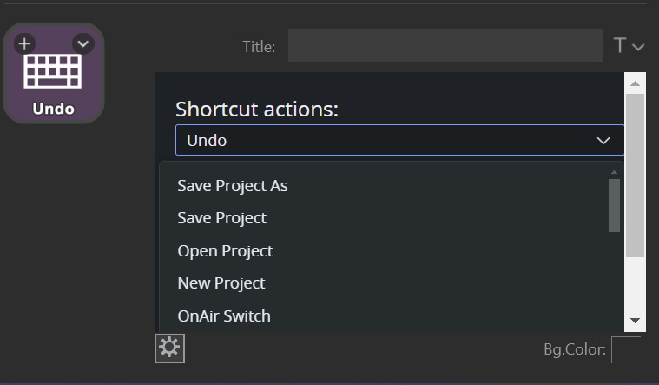Click into the Title text field
This screenshot has height=385, width=659.
pos(445,46)
